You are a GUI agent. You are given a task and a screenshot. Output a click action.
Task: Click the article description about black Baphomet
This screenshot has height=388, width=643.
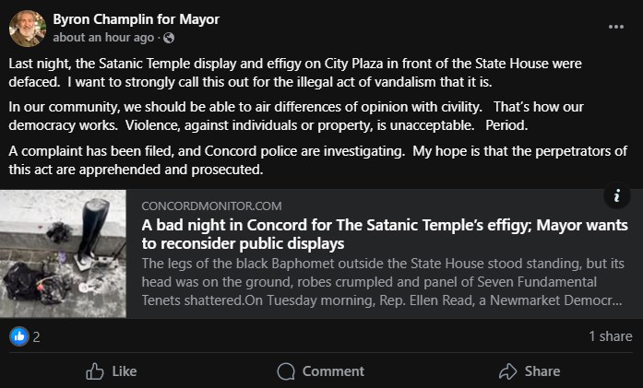point(383,283)
